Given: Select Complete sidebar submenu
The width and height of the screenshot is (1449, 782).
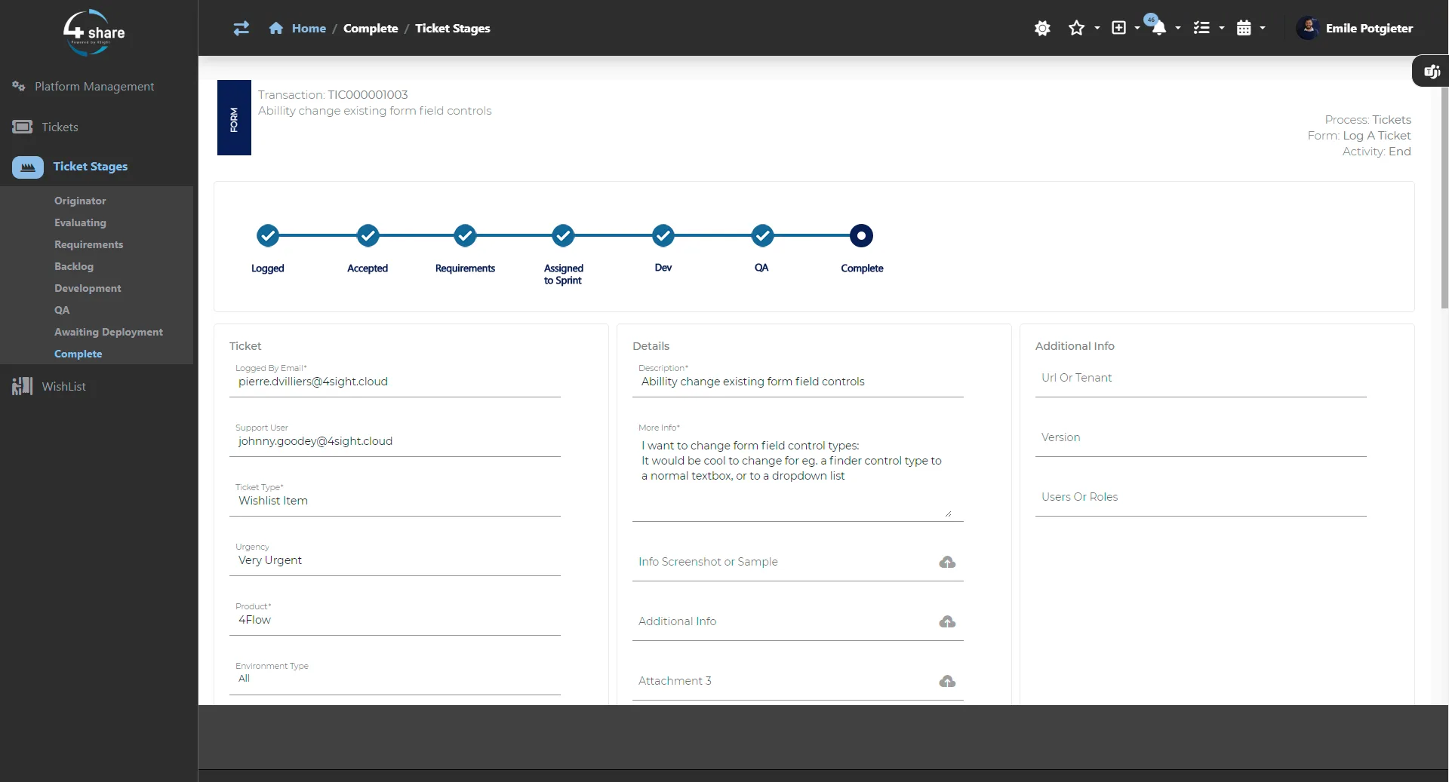Looking at the screenshot, I should coord(78,354).
